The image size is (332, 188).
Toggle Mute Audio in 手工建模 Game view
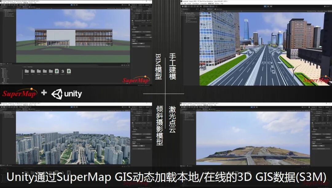pos(320,11)
